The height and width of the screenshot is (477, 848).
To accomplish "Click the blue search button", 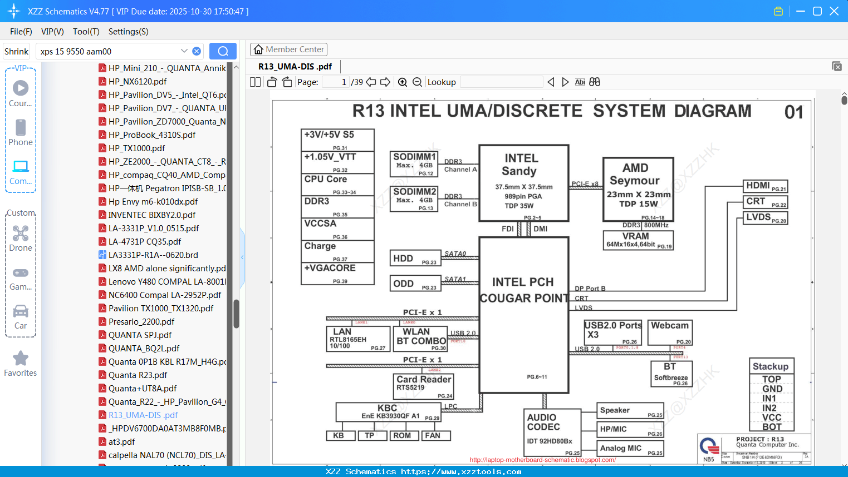I will [223, 51].
